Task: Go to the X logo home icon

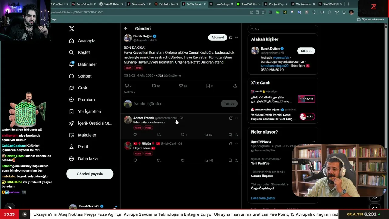Action: point(71,29)
